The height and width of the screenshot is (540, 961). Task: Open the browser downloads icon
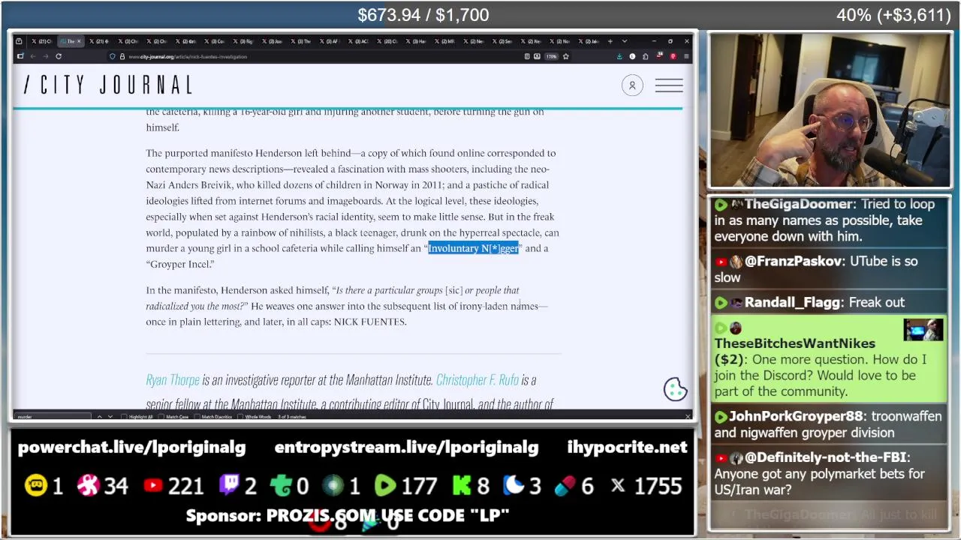click(619, 56)
